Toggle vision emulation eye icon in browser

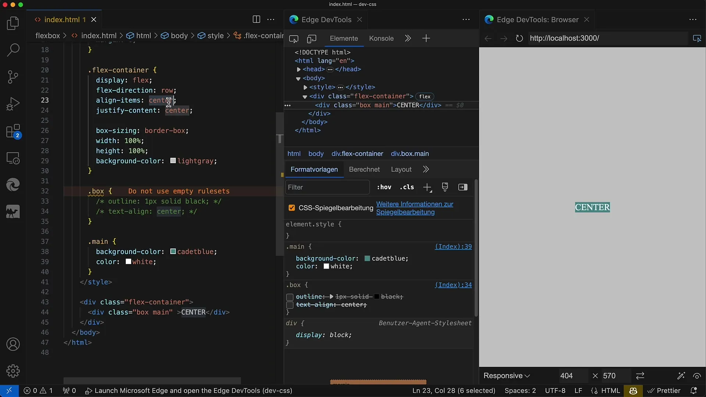point(697,376)
